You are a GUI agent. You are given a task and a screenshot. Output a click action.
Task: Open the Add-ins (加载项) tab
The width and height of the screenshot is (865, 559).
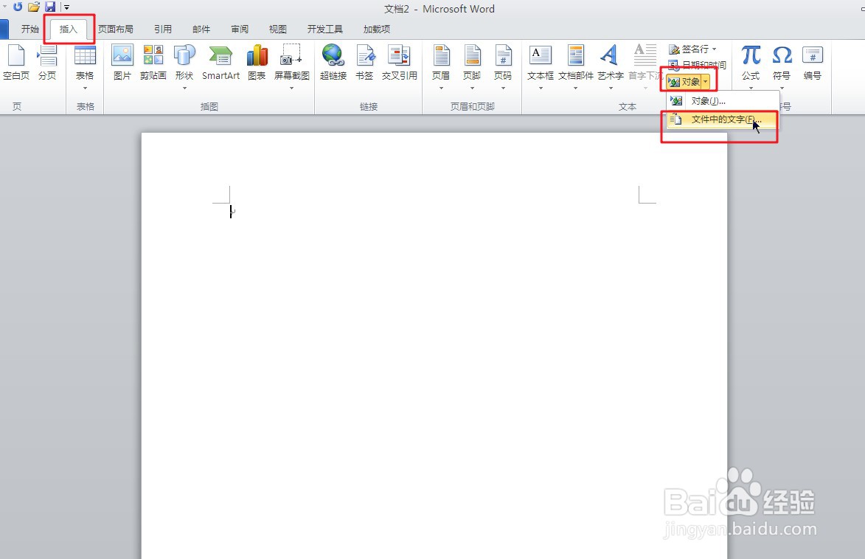pyautogui.click(x=377, y=29)
